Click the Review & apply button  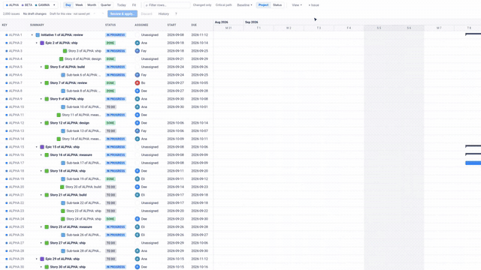point(123,13)
